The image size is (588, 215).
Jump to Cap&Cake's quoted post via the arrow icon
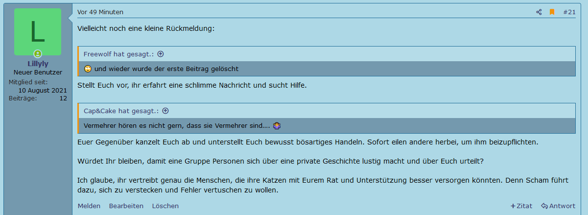[x=165, y=111]
